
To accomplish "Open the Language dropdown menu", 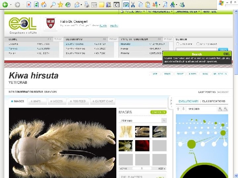I will (188, 12).
